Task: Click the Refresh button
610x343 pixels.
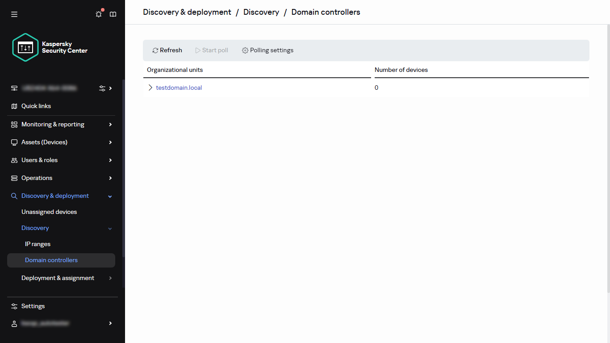Action: tap(167, 50)
